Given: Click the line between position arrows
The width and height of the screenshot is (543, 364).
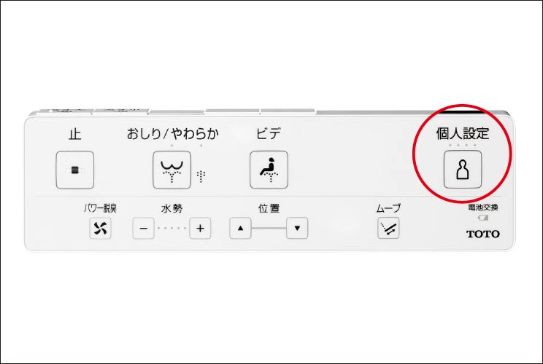Looking at the screenshot, I should coord(269,228).
